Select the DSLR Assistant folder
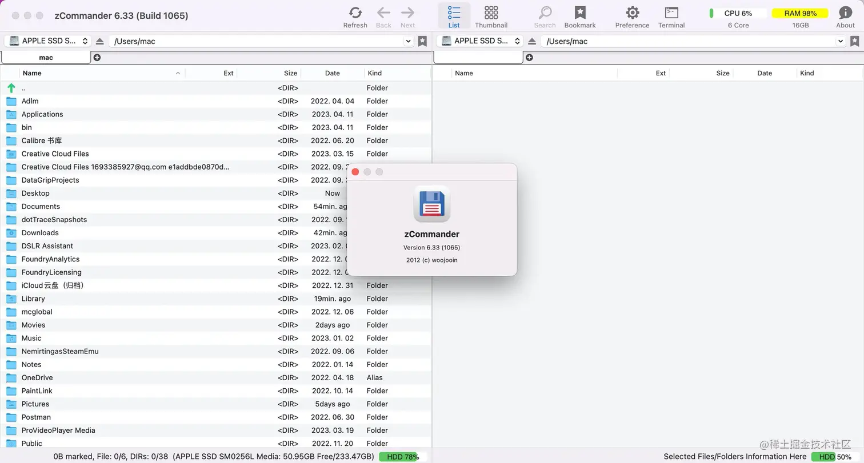The image size is (864, 463). coord(215,246)
